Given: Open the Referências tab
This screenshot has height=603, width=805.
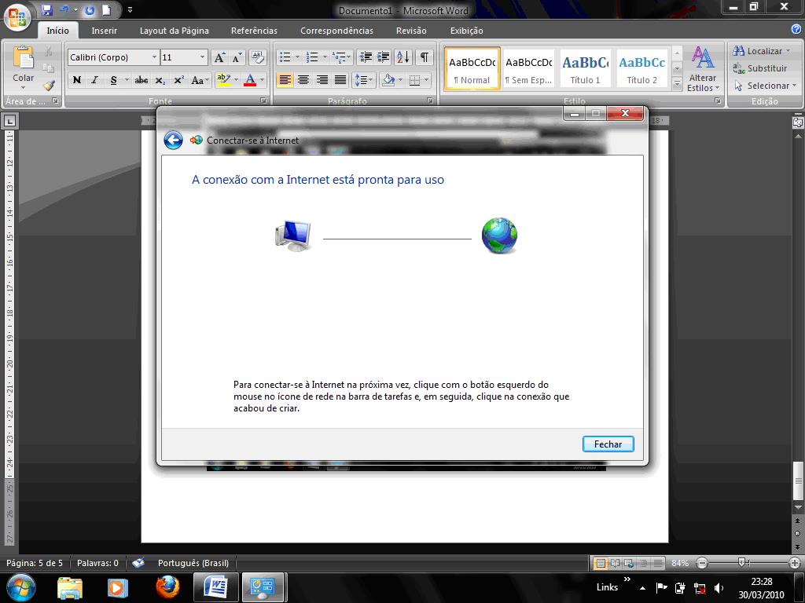Looking at the screenshot, I should pos(254,31).
